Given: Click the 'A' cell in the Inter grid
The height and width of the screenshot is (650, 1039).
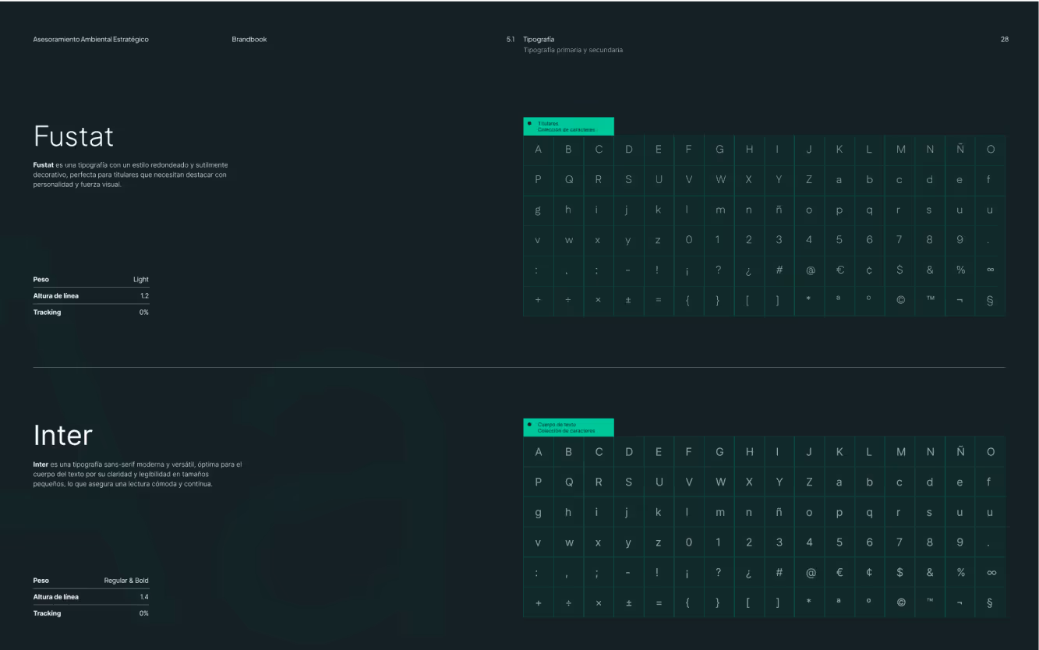Looking at the screenshot, I should coord(538,452).
